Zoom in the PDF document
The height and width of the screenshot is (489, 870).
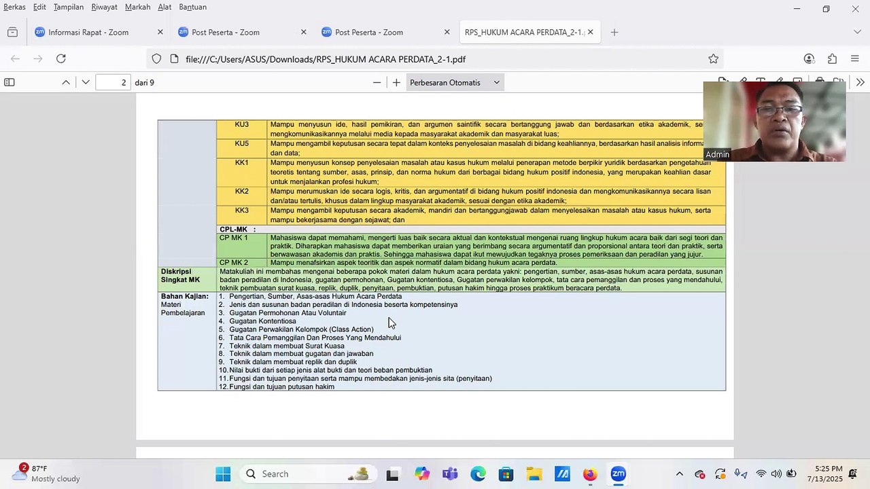396,82
